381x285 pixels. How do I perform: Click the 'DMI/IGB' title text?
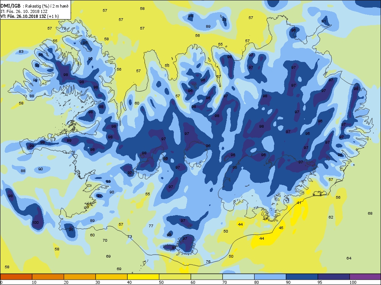pos(10,6)
